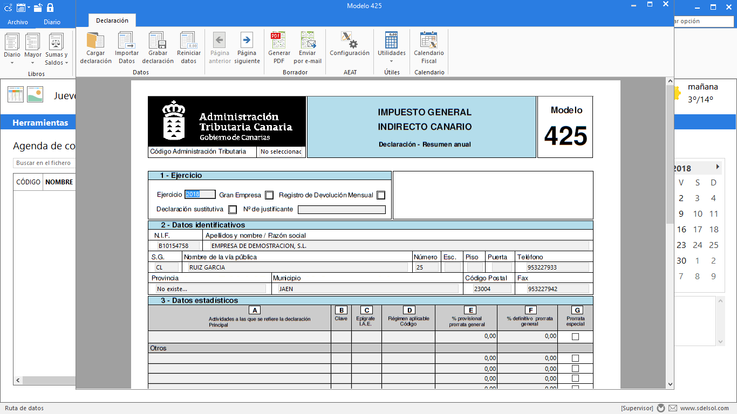Viewport: 737px width, 414px height.
Task: Select the Importar Datos icon
Action: click(127, 48)
